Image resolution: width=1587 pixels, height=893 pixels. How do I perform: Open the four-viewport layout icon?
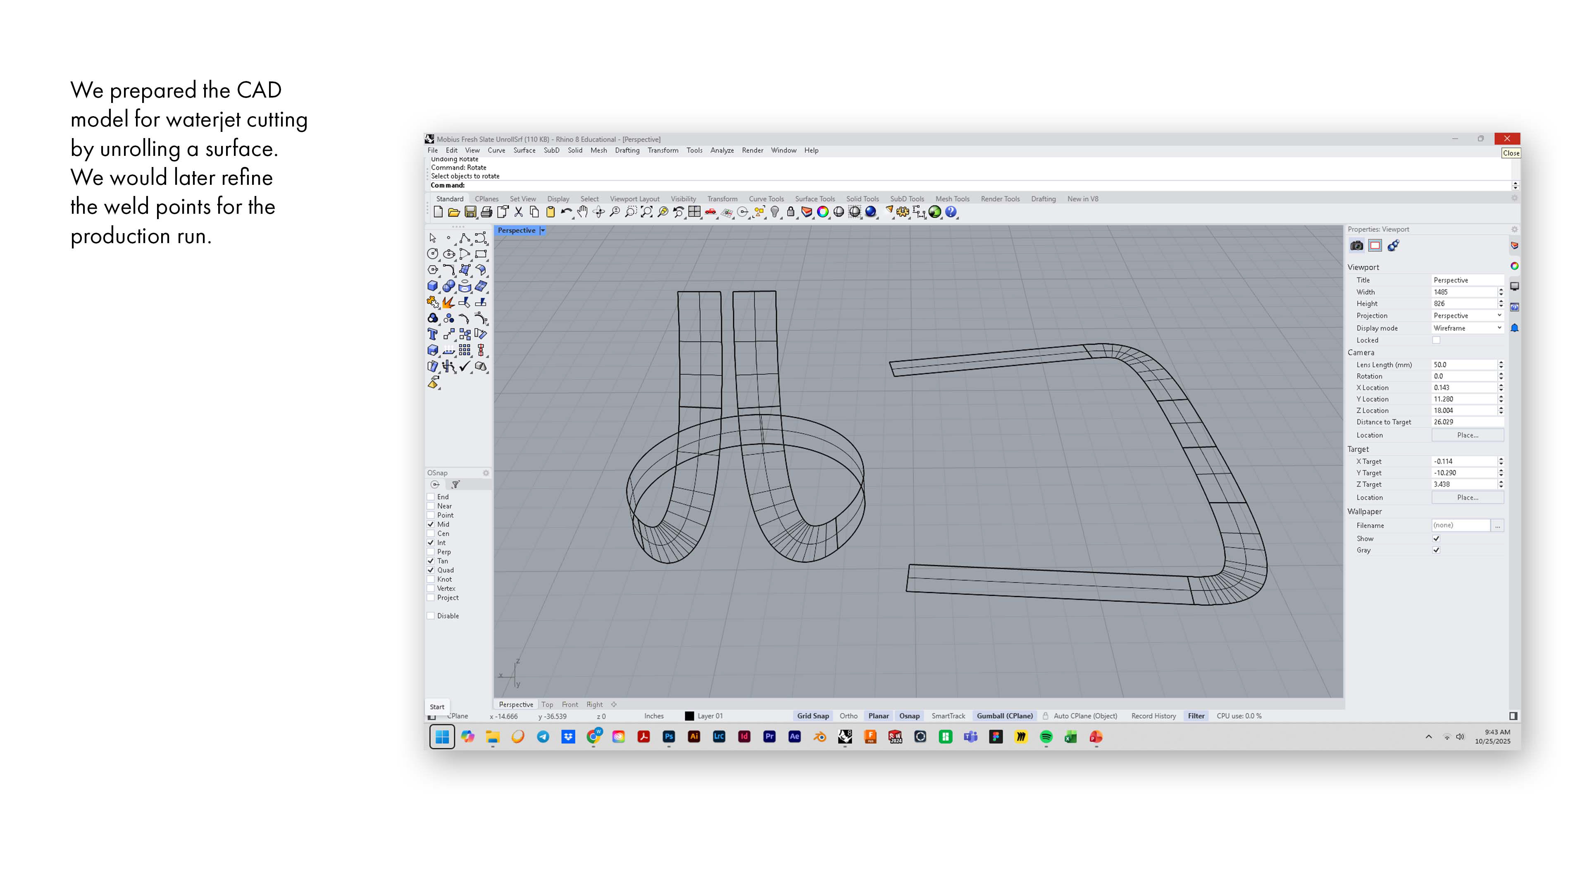point(694,212)
